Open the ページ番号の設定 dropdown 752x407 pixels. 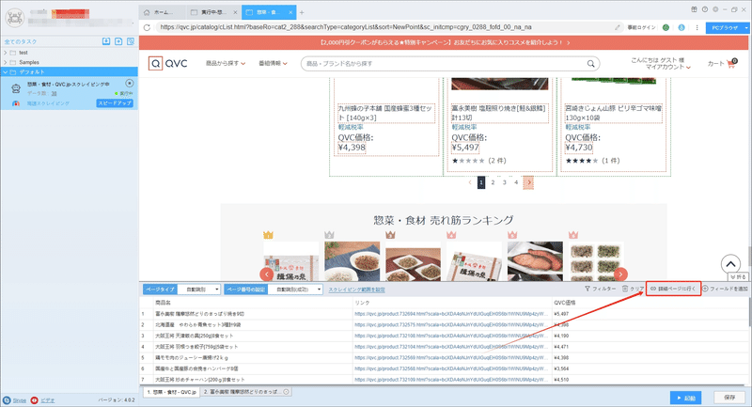pos(295,290)
